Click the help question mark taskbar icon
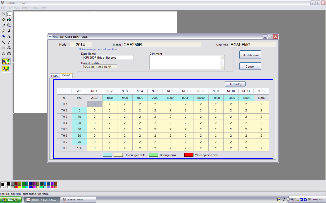326x203 pixels. point(279,200)
